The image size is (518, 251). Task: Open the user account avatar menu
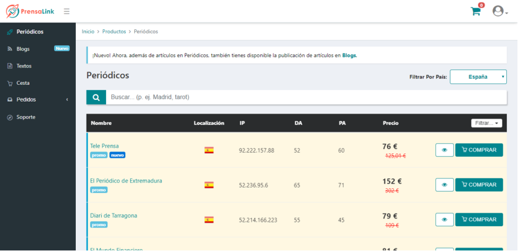pyautogui.click(x=500, y=11)
